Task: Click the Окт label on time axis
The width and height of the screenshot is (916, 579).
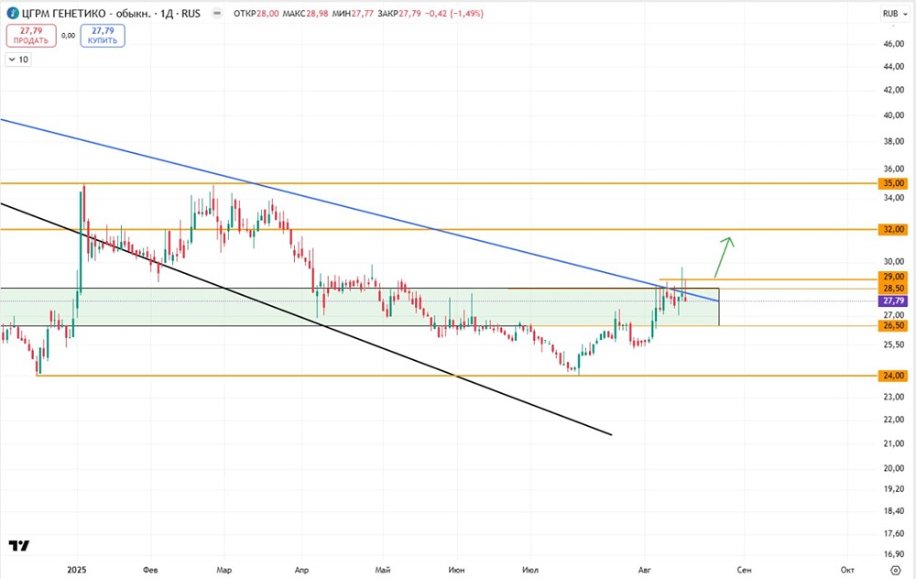Action: pos(847,570)
